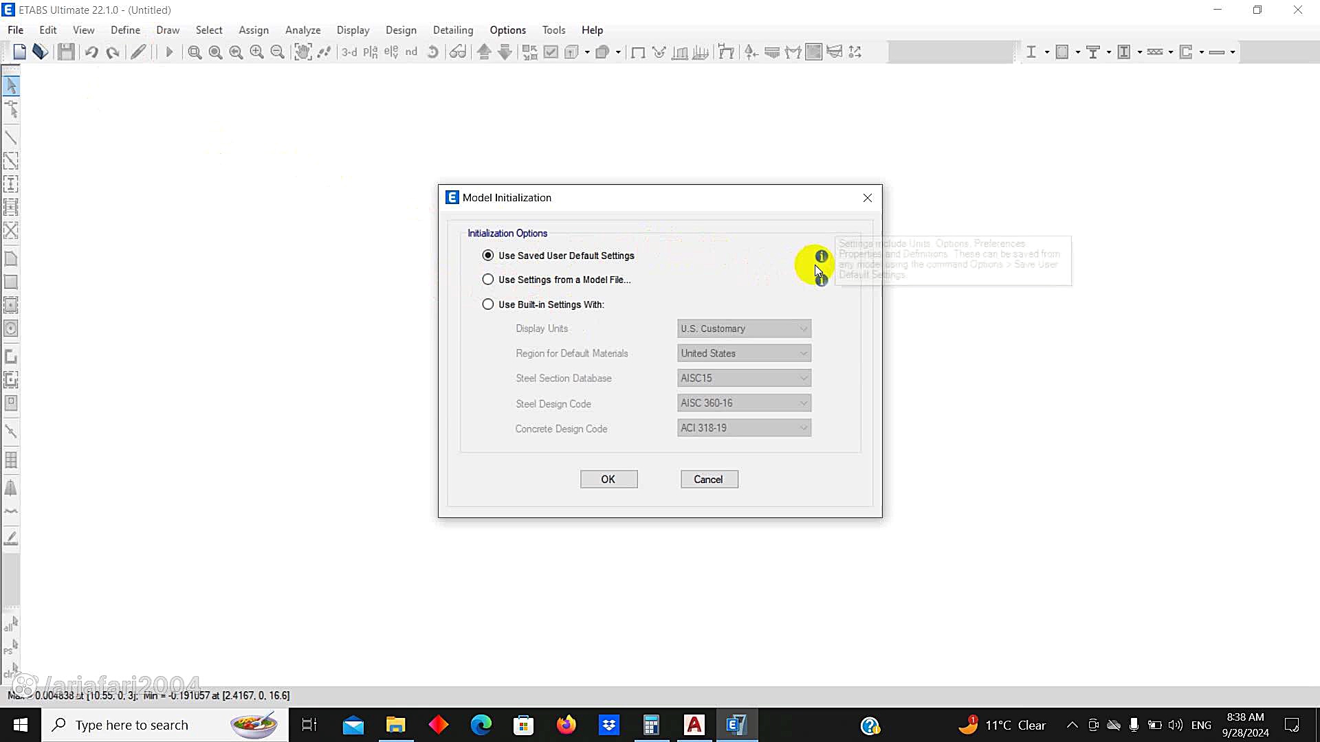
Task: Open the Detailing menu
Action: click(453, 30)
